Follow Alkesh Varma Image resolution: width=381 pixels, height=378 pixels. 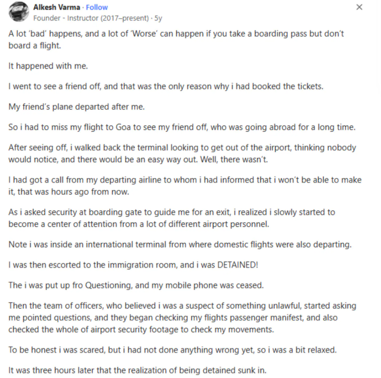(x=97, y=7)
